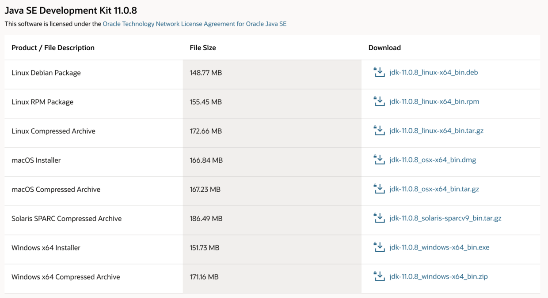Open the Oracle Technology Network License Agreement link
The width and height of the screenshot is (548, 298).
[194, 24]
